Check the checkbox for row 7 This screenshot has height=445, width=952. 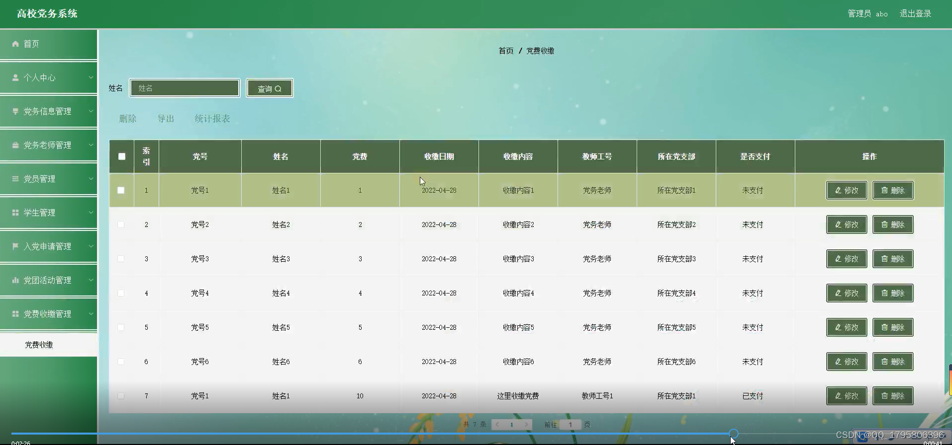[x=121, y=396]
